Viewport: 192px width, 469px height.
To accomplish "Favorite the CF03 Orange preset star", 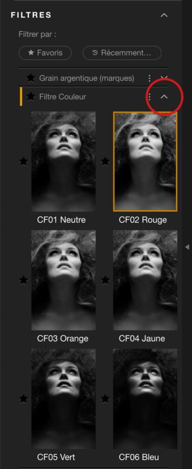I will (x=24, y=280).
